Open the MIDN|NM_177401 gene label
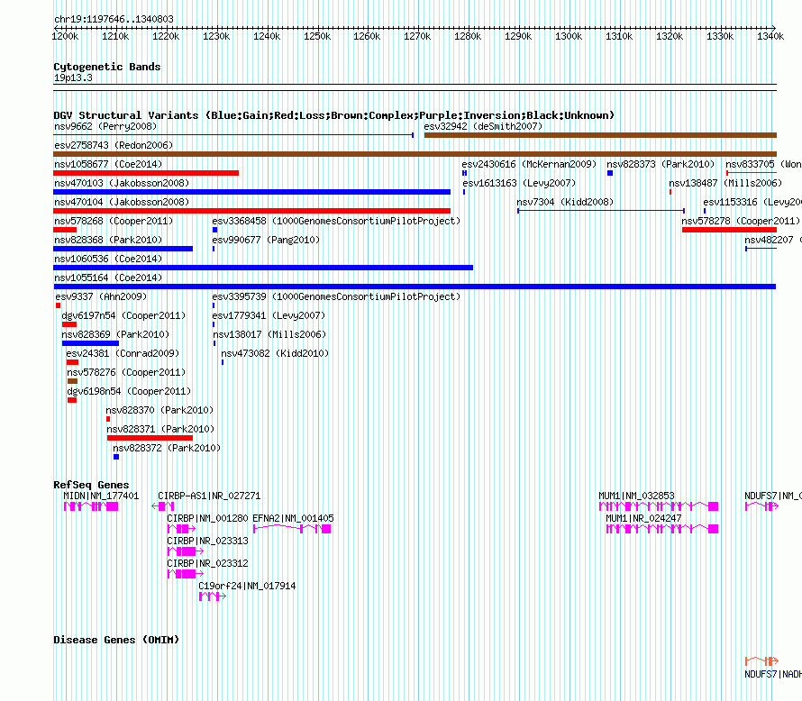Screen dimensions: 802x701 101,496
